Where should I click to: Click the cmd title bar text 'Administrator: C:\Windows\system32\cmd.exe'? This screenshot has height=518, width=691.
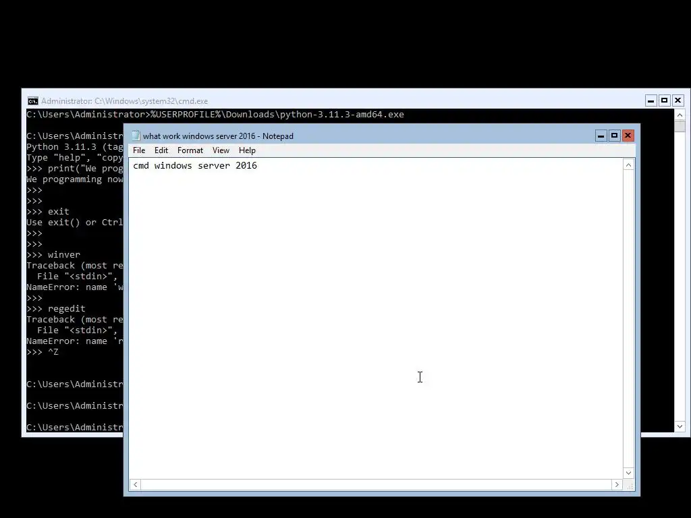click(125, 101)
